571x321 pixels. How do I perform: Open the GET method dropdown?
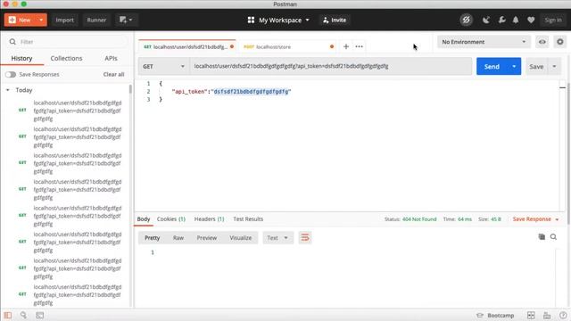(163, 66)
